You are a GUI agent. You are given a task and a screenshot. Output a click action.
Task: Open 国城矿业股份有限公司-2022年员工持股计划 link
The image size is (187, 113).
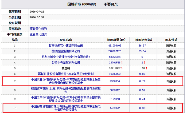pos(66,74)
